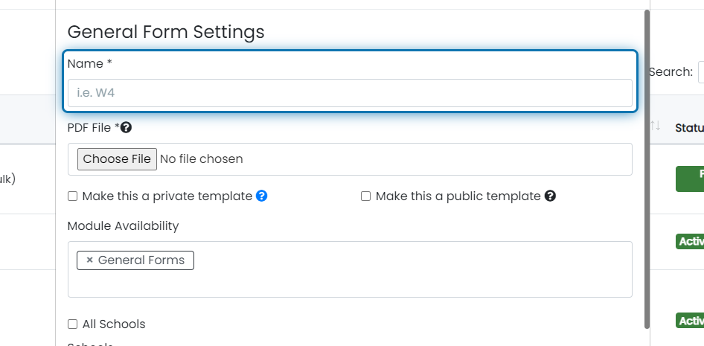Click the blue private template help icon
Viewport: 704px width, 346px height.
261,196
